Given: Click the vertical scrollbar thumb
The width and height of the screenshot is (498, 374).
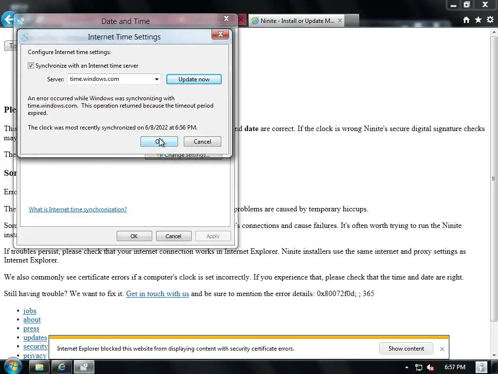Looking at the screenshot, I should [494, 178].
